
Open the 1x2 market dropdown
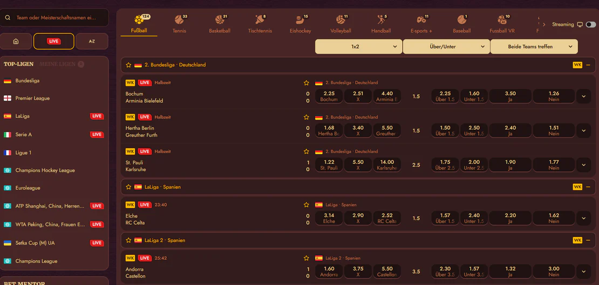358,46
